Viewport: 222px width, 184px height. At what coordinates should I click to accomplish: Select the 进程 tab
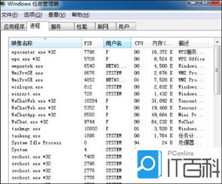pos(38,26)
